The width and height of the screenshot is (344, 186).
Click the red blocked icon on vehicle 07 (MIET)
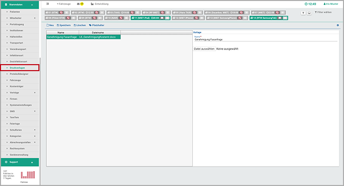pos(277,13)
